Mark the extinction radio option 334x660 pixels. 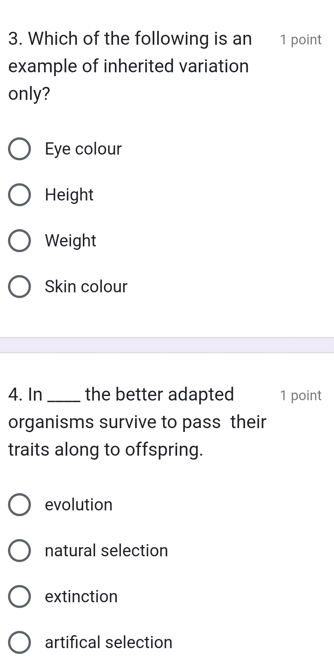coord(19,596)
